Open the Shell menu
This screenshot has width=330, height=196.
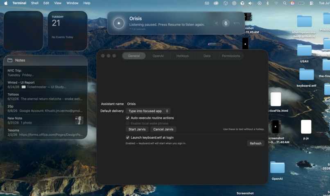point(35,3)
